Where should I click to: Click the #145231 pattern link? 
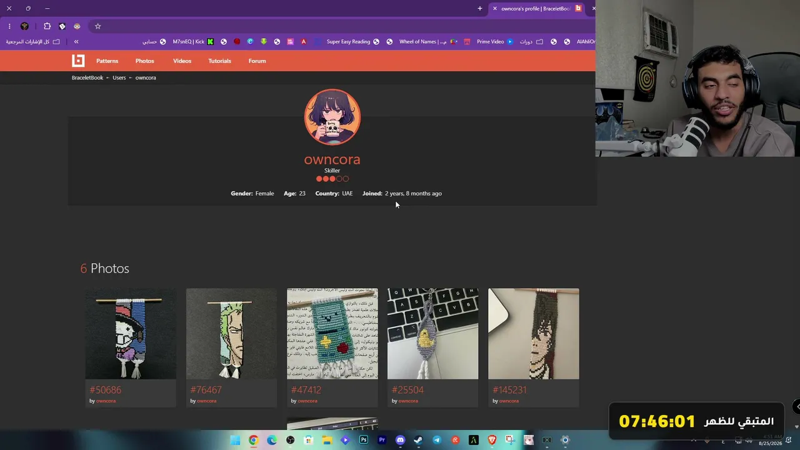(509, 389)
